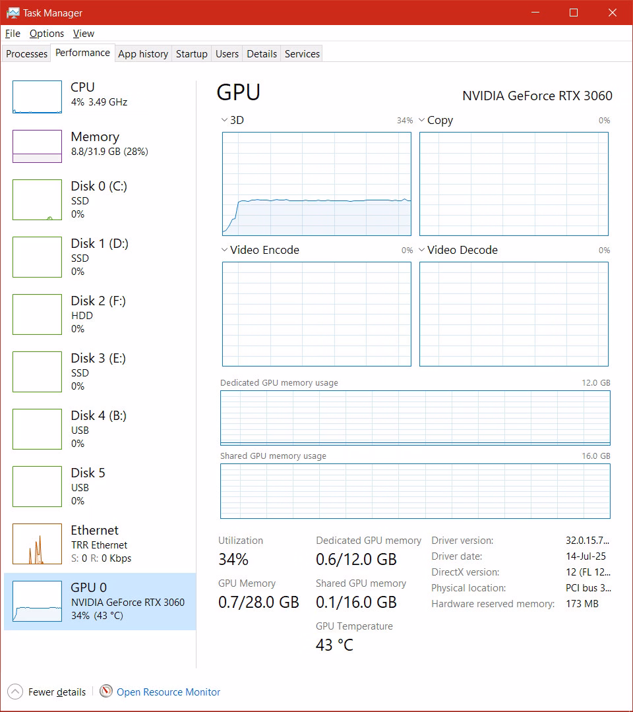The image size is (633, 712).
Task: Click the Video Encode graph
Action: [x=316, y=314]
